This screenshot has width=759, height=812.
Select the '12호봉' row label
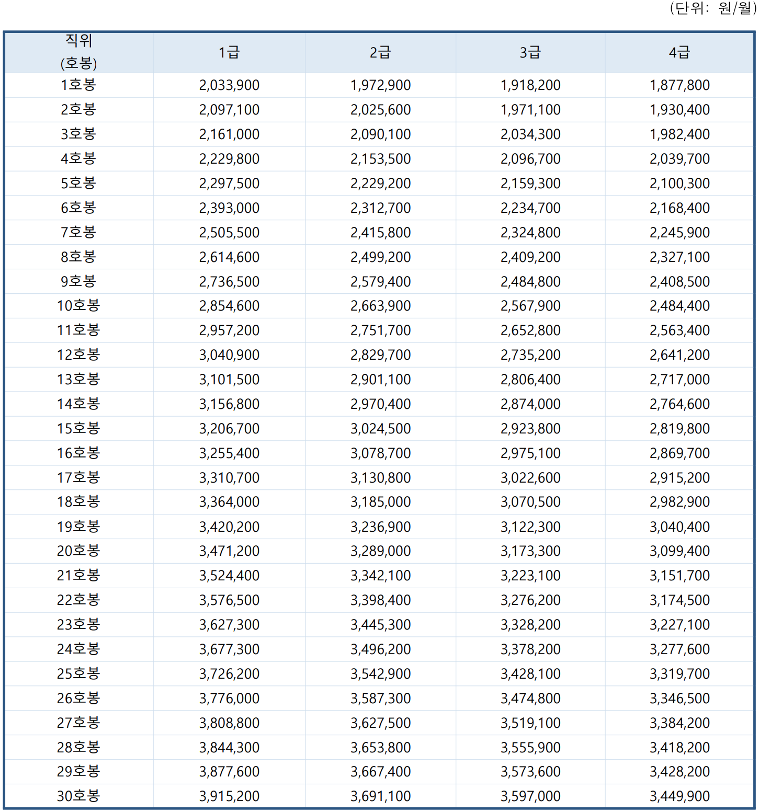pyautogui.click(x=78, y=355)
